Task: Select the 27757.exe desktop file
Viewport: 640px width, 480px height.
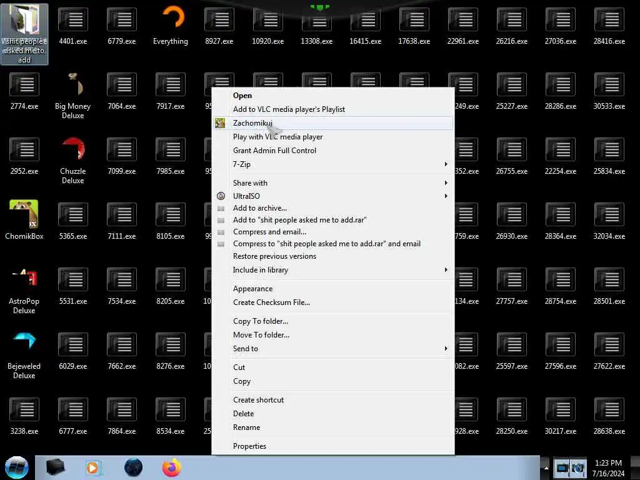Action: pos(511,285)
